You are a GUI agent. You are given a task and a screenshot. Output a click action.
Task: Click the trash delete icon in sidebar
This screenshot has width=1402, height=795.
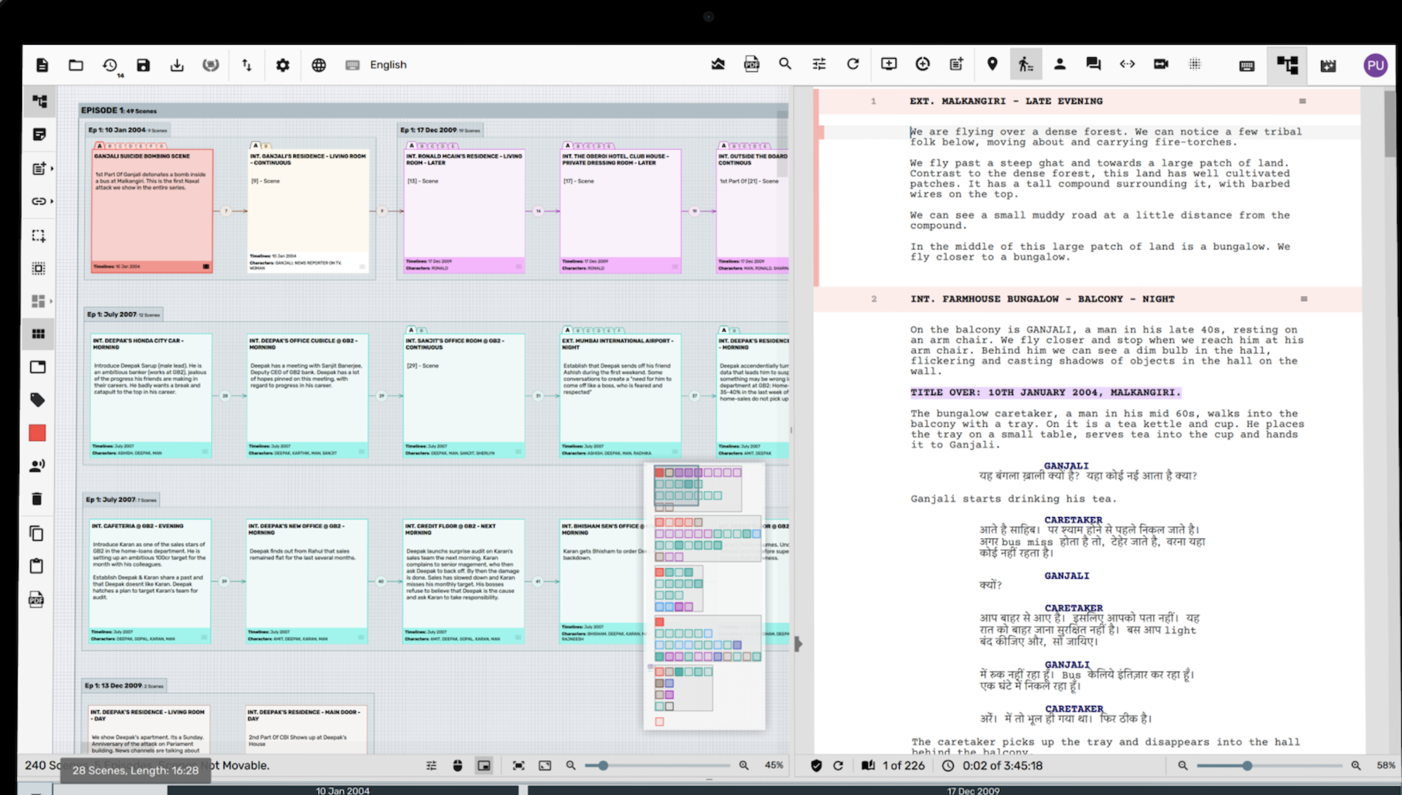37,498
